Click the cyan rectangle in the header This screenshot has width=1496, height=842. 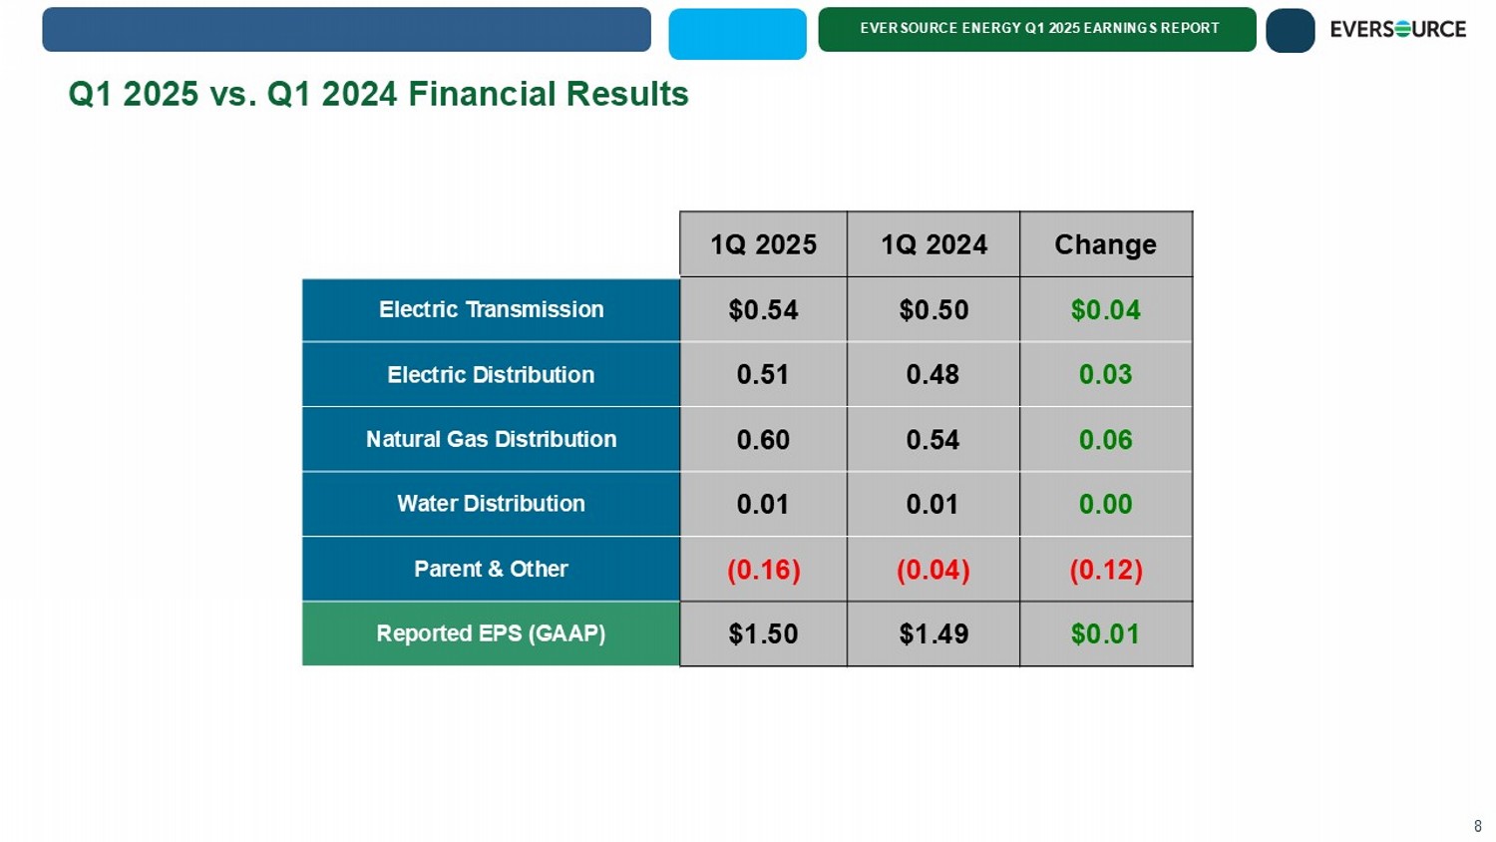point(737,34)
